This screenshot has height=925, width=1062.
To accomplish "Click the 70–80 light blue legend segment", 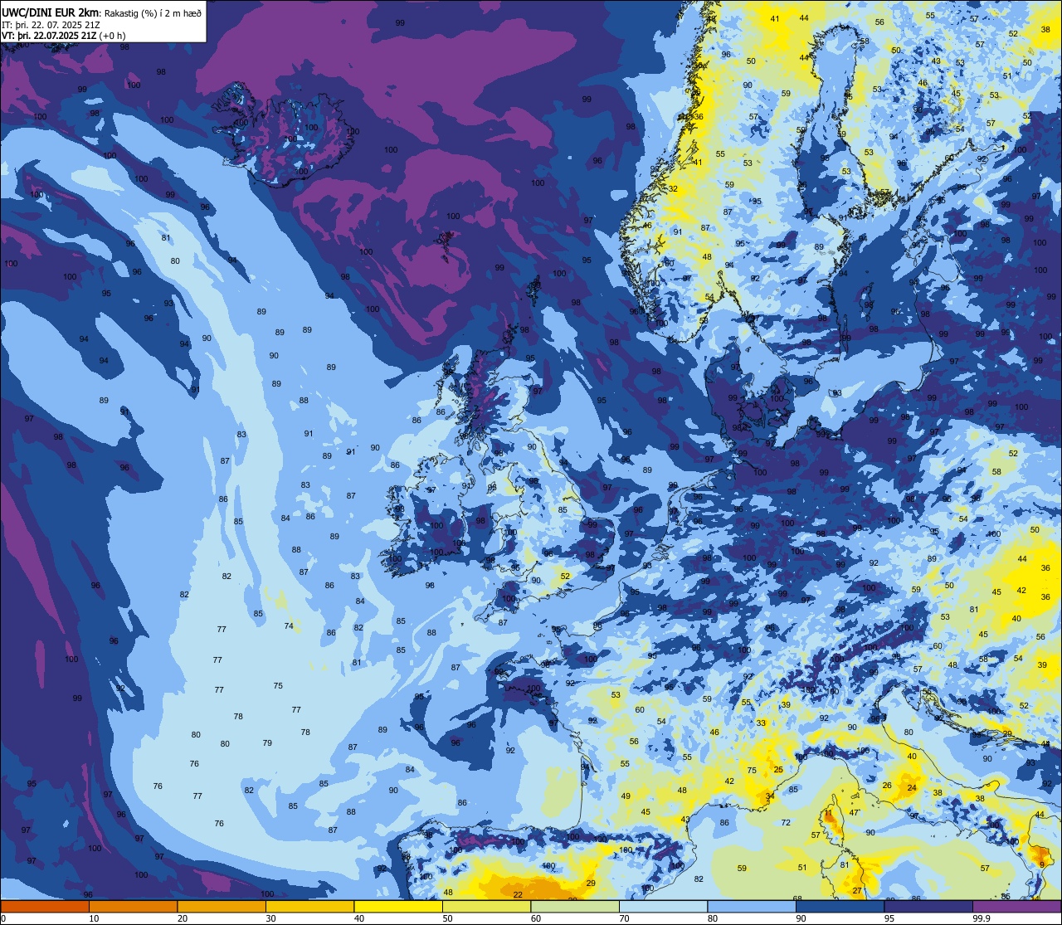I will tap(663, 906).
